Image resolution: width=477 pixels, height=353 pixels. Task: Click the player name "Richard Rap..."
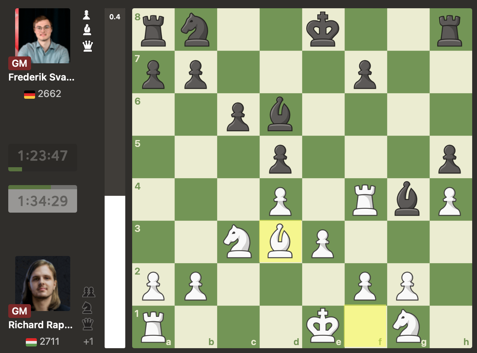(x=41, y=325)
